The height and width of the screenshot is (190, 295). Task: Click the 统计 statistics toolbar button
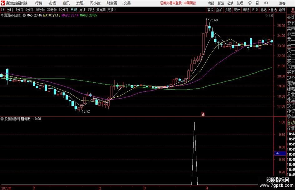point(237,10)
